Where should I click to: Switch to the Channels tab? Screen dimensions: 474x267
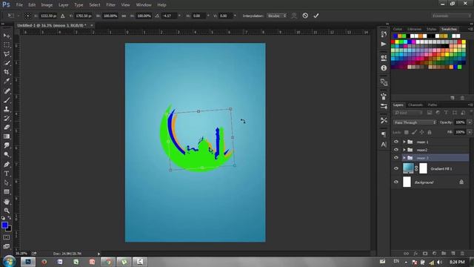point(415,105)
